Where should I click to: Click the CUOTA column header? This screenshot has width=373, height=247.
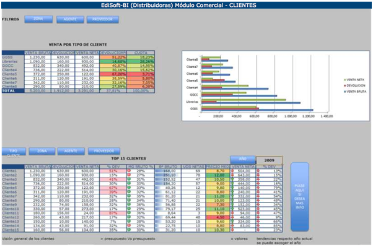click(141, 53)
